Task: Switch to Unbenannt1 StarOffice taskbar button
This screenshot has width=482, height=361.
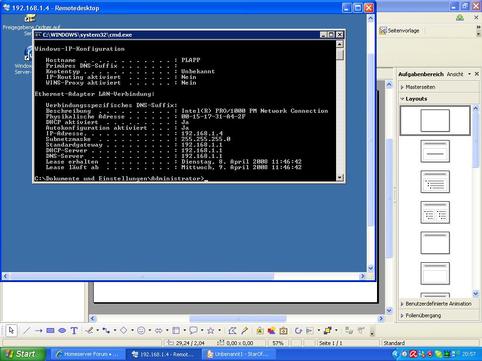Action: tap(239, 354)
